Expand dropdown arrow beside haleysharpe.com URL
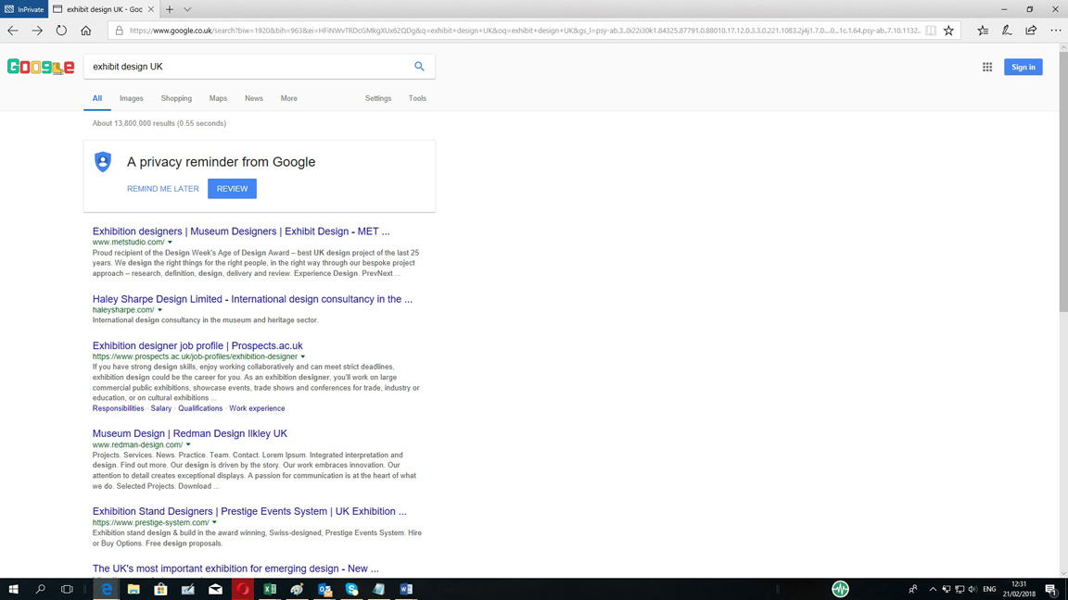 pos(160,310)
